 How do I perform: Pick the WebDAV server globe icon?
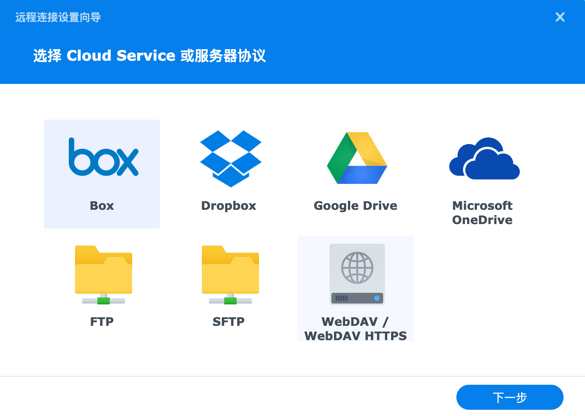(357, 275)
